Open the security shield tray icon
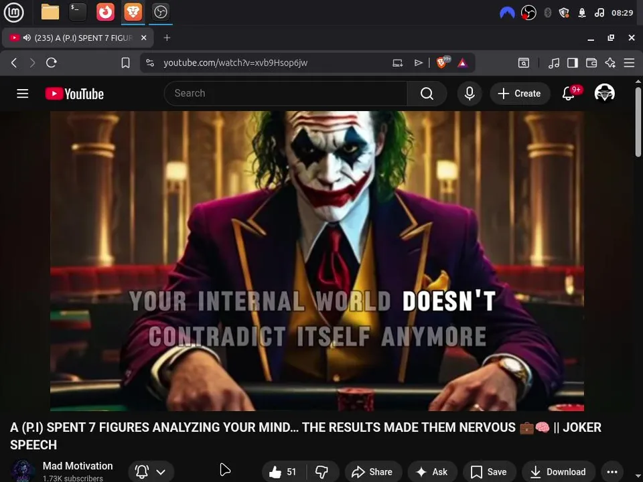 564,13
